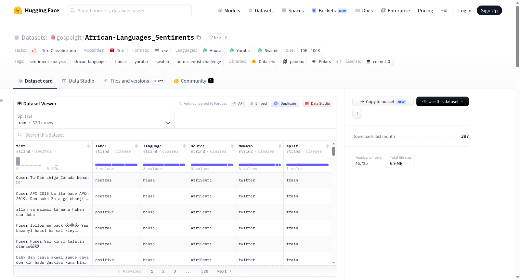Open the Pricing page
This screenshot has width=520, height=280.
point(425,10)
